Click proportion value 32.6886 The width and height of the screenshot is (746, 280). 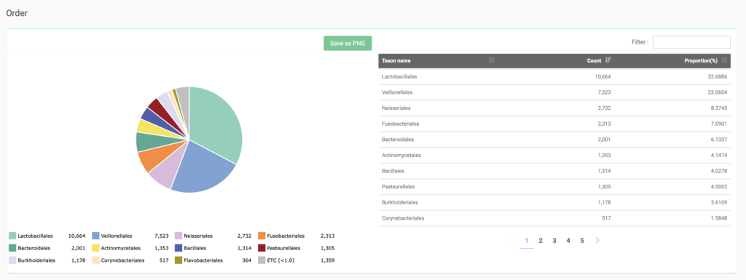[x=718, y=76]
